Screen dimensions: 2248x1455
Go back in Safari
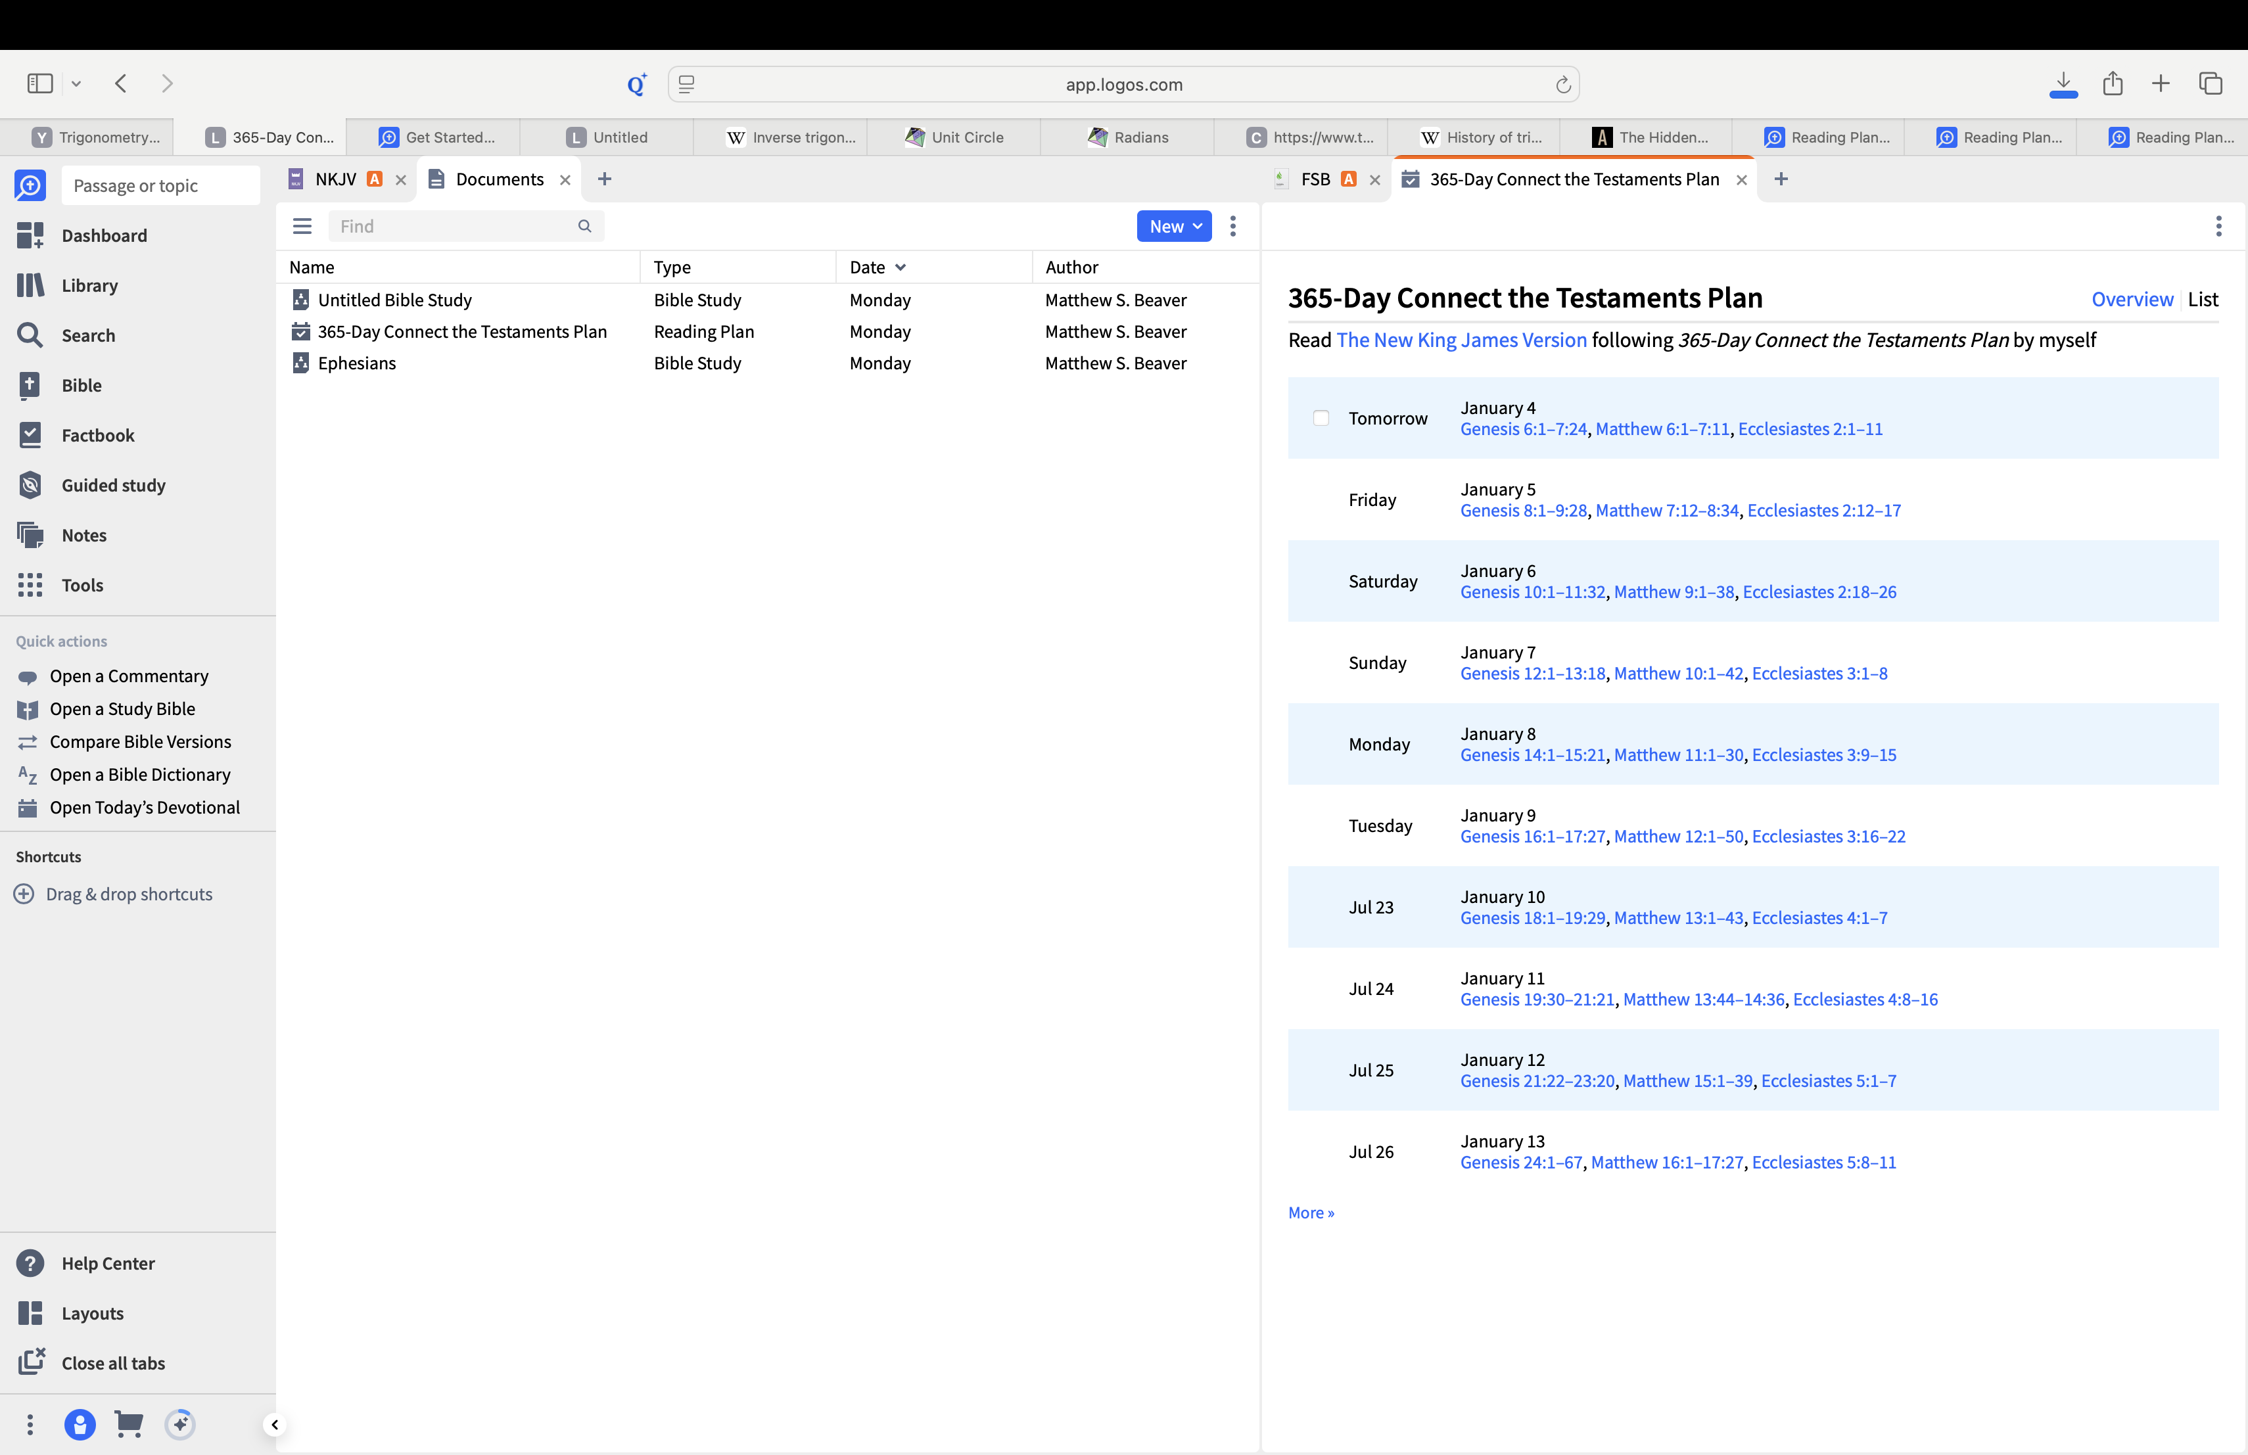coord(121,84)
